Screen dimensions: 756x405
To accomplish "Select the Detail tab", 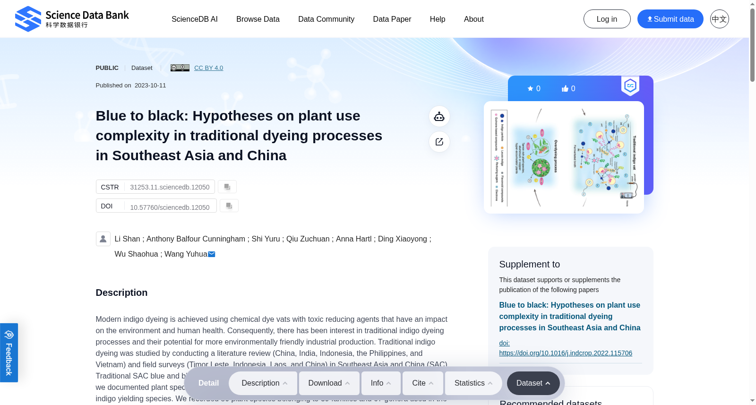I will coord(208,383).
